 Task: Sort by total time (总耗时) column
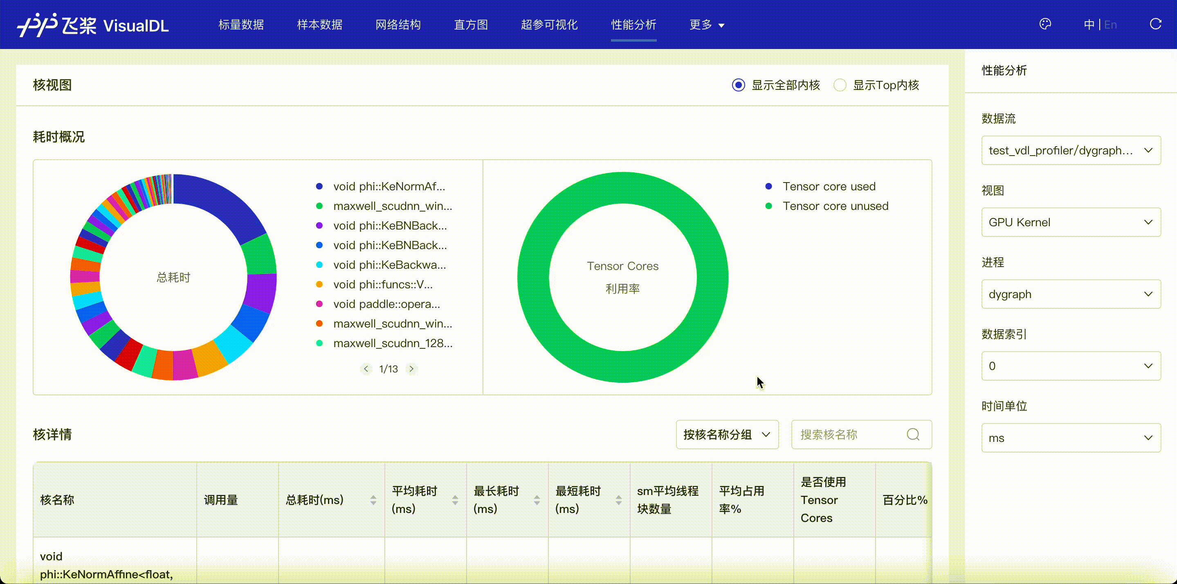[373, 500]
